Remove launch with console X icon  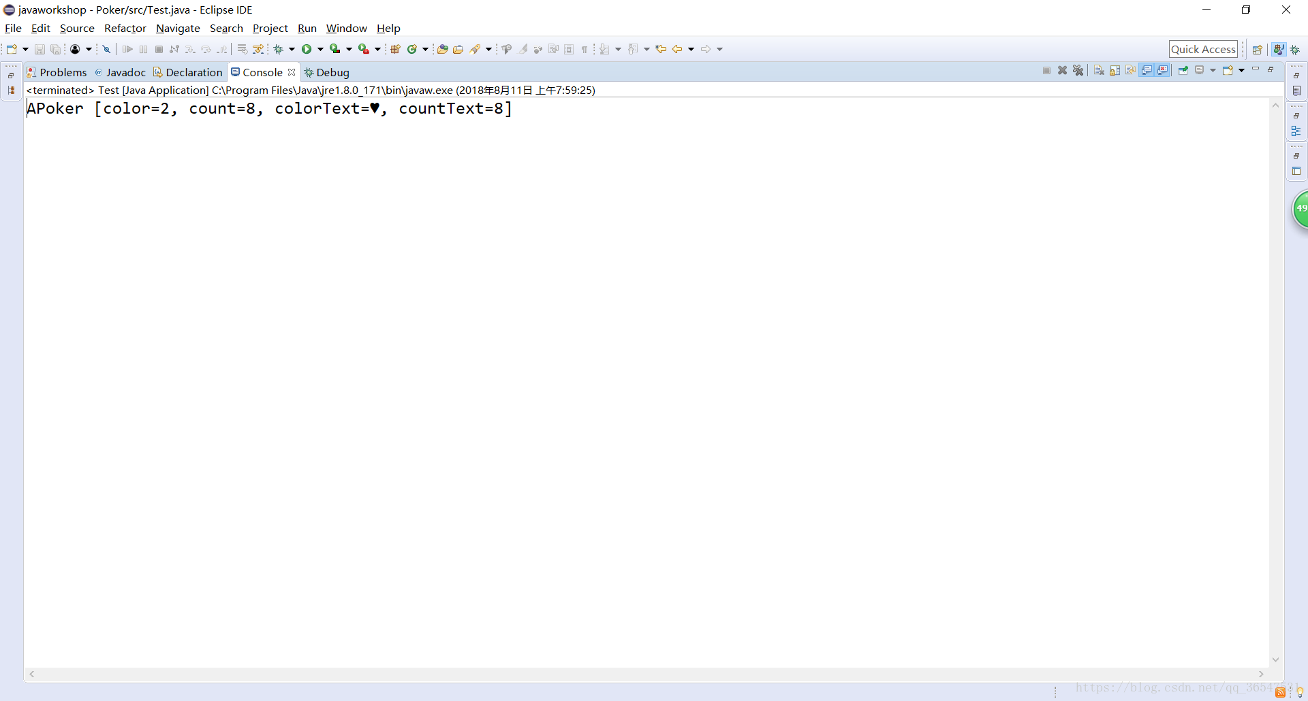[x=1062, y=70]
